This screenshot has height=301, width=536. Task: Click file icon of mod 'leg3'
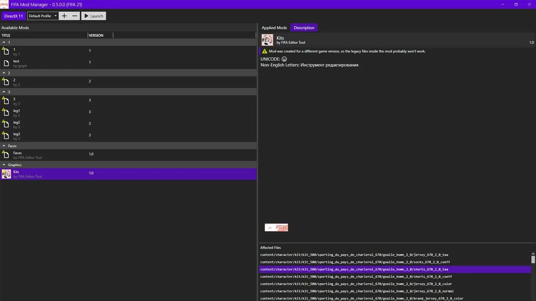6,136
